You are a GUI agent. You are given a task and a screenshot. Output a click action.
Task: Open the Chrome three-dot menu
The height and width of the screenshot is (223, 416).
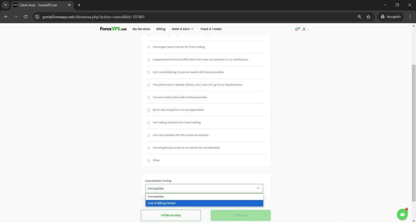pyautogui.click(x=410, y=17)
